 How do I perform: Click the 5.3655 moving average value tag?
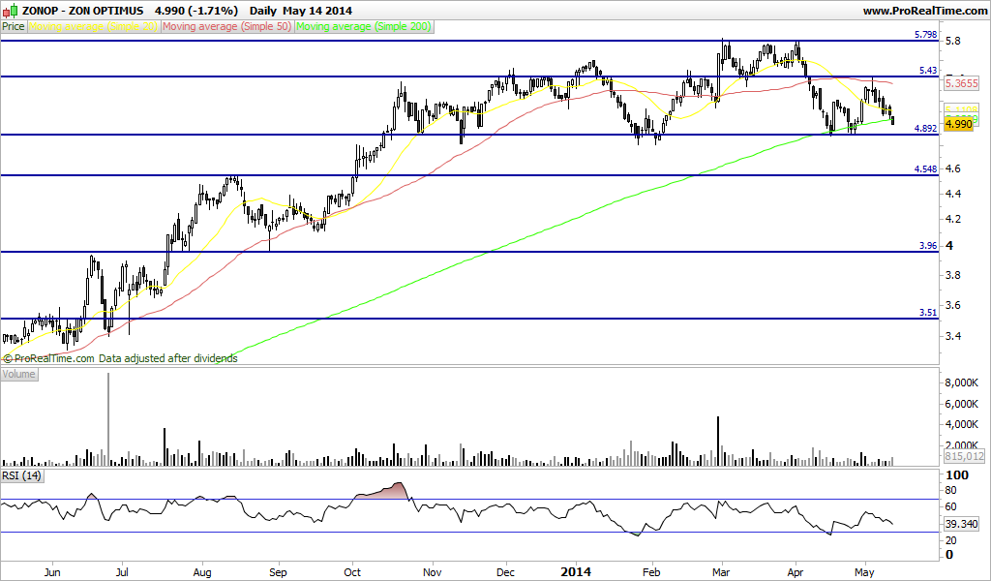(961, 83)
